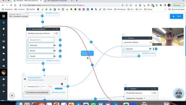This screenshot has width=186, height=105.
Task: Reload the page in browser toolbar
Action: tap(11, 5)
